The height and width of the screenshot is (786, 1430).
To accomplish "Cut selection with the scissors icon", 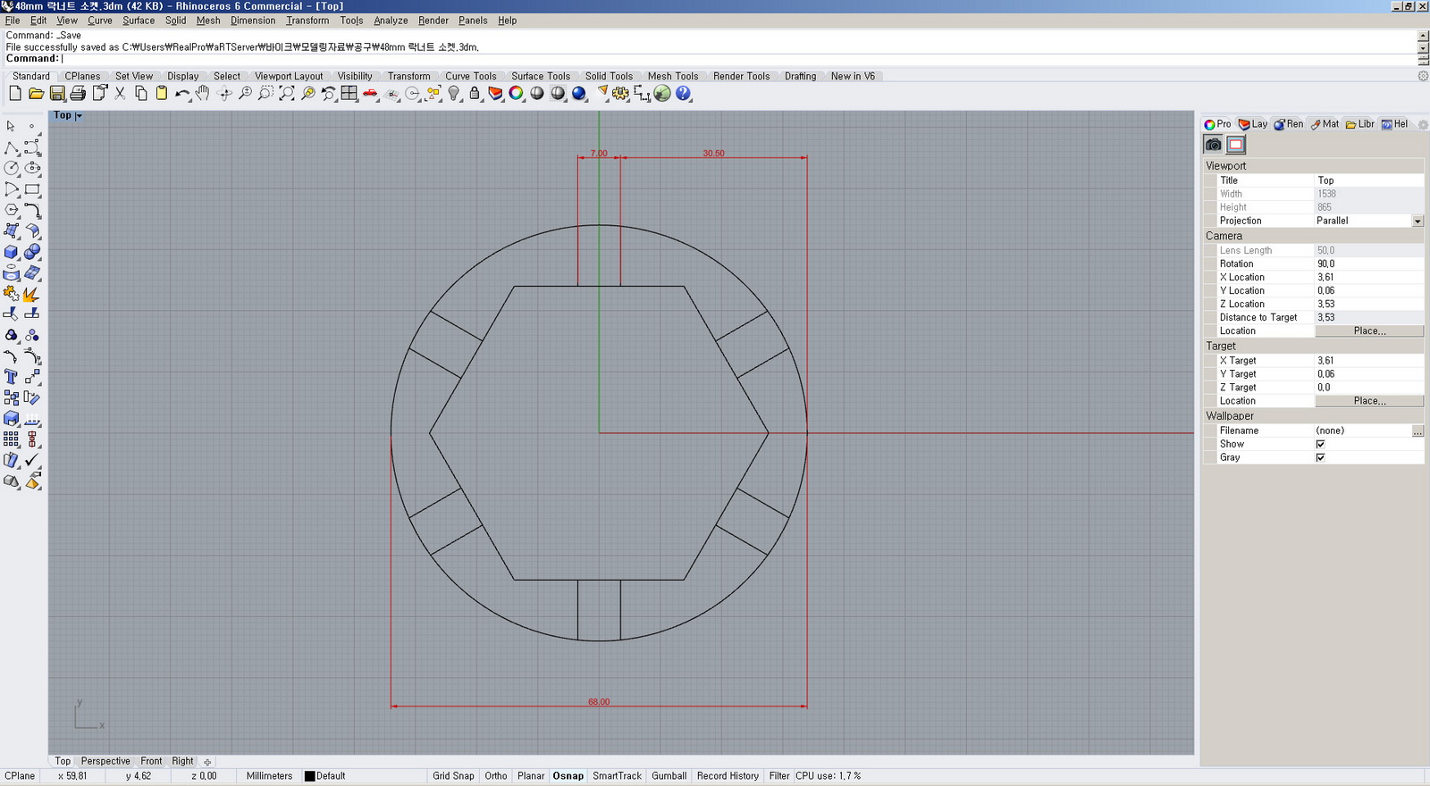I will pos(120,94).
